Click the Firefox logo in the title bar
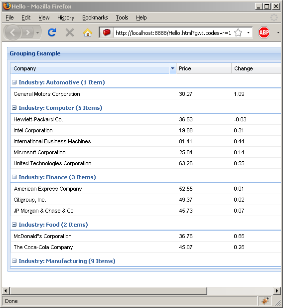The width and height of the screenshot is (283, 308). pyautogui.click(x=6, y=6)
